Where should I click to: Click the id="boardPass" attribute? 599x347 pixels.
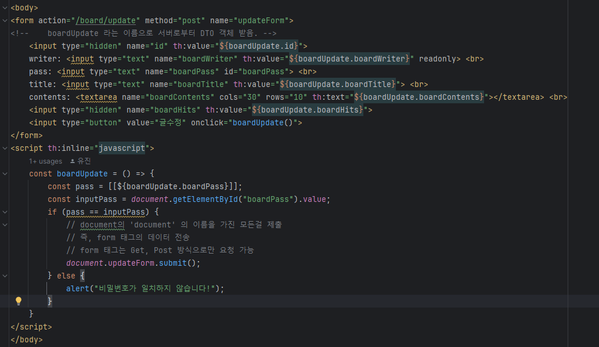(257, 71)
